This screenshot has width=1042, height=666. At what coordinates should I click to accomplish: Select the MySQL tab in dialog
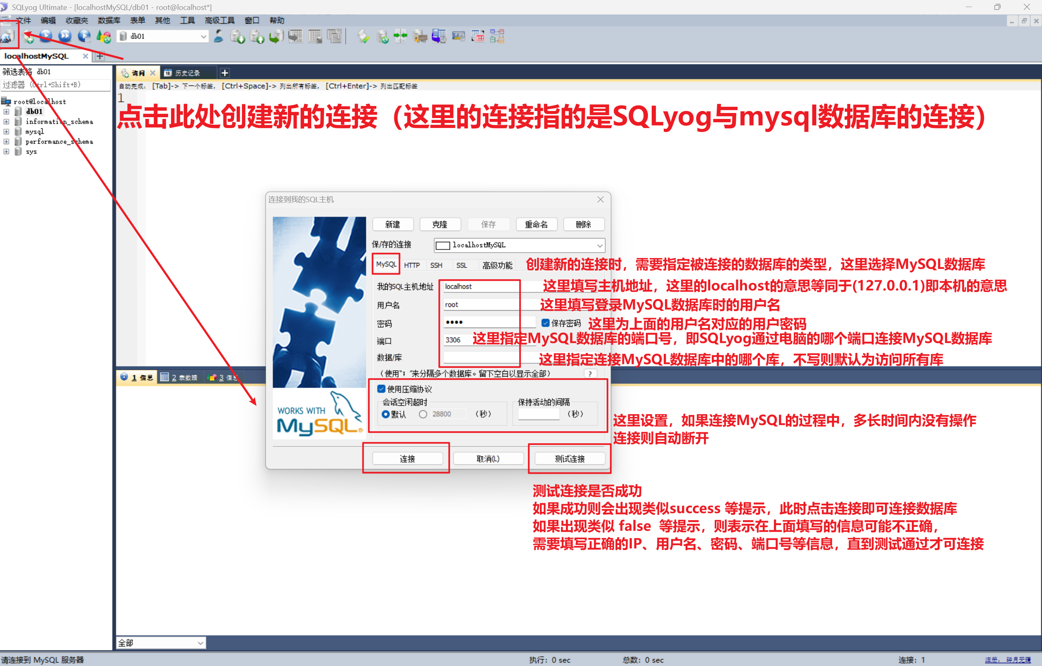point(386,264)
